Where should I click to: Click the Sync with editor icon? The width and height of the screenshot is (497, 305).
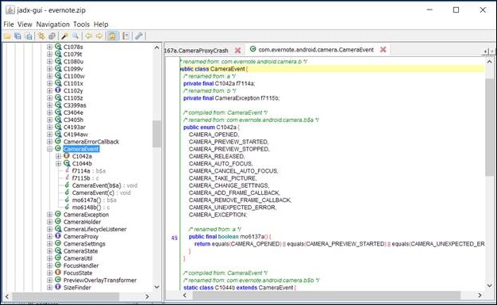point(41,36)
